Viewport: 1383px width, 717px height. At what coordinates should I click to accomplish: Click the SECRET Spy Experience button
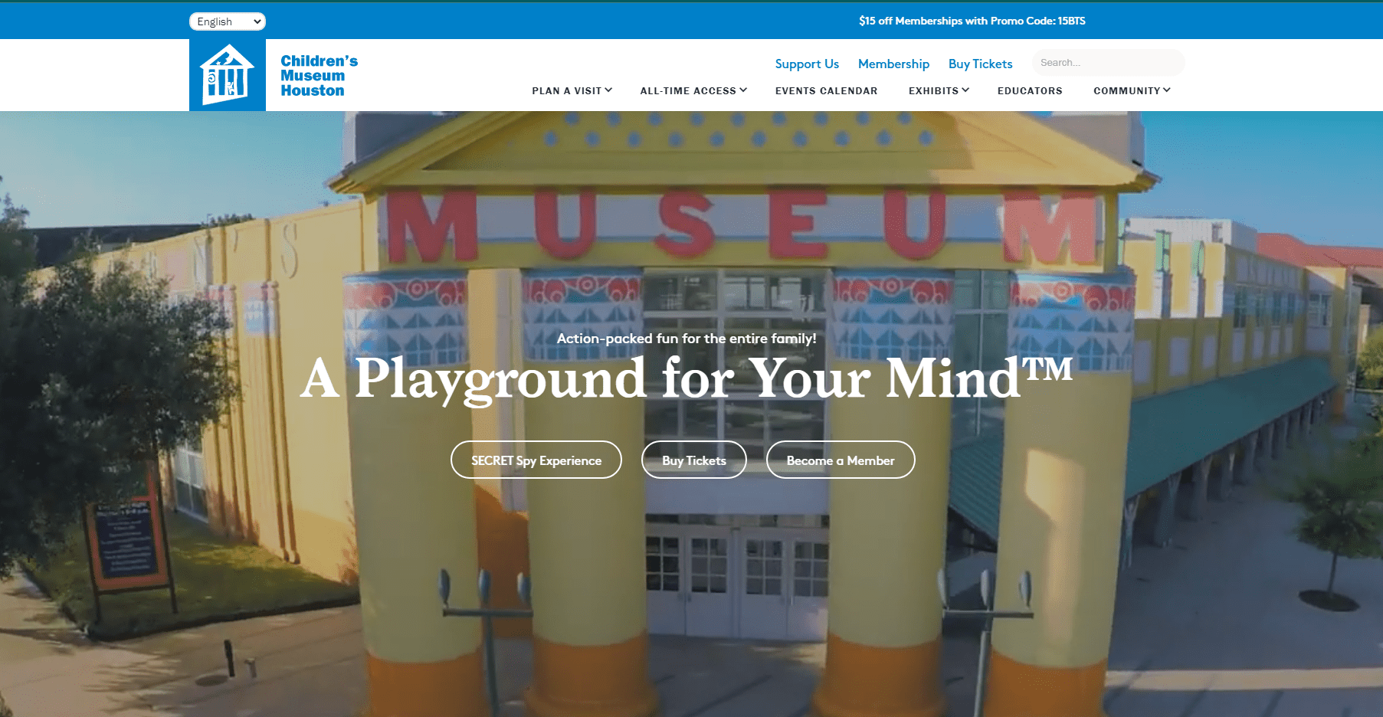point(536,460)
